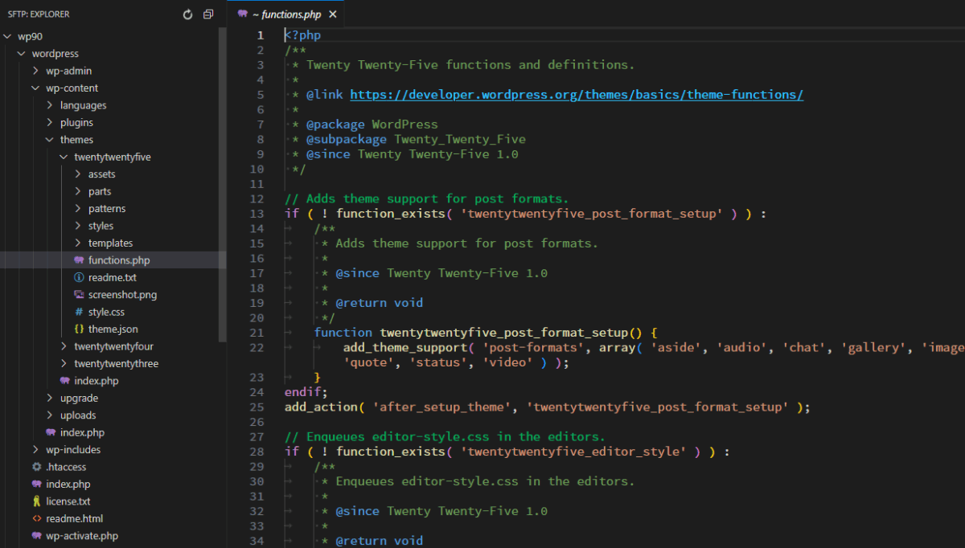
Task: Click the HTML icon beside readme.html
Action: 36,518
